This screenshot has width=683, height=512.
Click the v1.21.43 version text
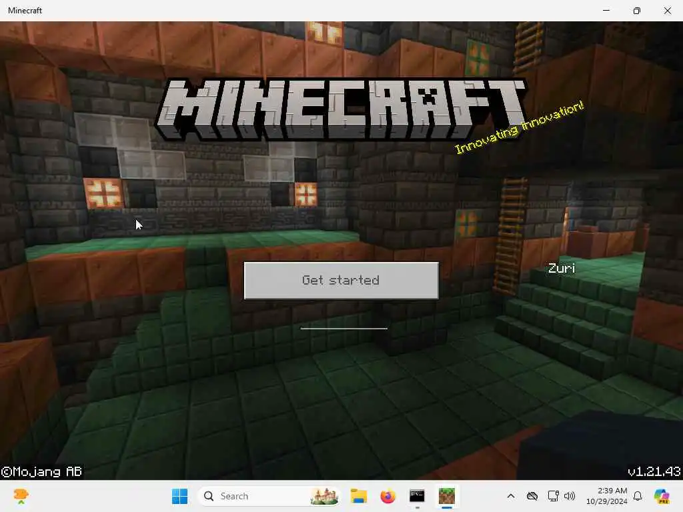654,471
